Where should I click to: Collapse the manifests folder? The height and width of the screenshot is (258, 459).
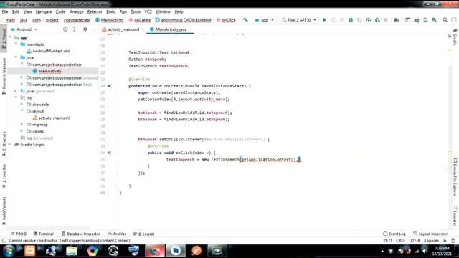point(16,44)
